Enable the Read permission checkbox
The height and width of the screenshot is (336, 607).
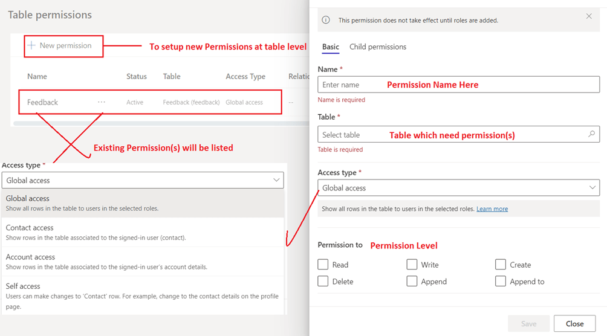(x=323, y=265)
